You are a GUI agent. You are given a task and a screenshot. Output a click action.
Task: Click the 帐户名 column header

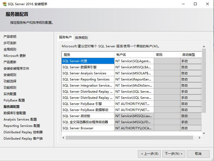(x=134, y=54)
